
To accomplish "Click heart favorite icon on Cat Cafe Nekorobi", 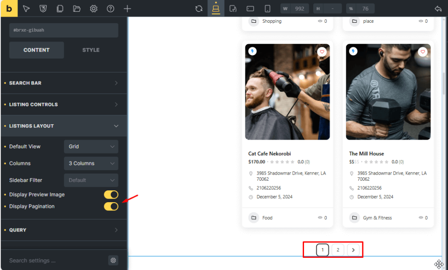I will coord(322,52).
